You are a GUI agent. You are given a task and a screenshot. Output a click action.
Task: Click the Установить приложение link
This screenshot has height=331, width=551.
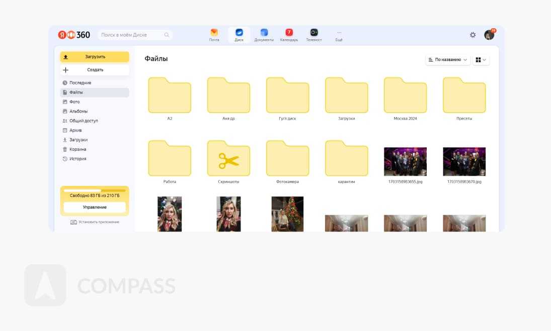click(x=95, y=222)
